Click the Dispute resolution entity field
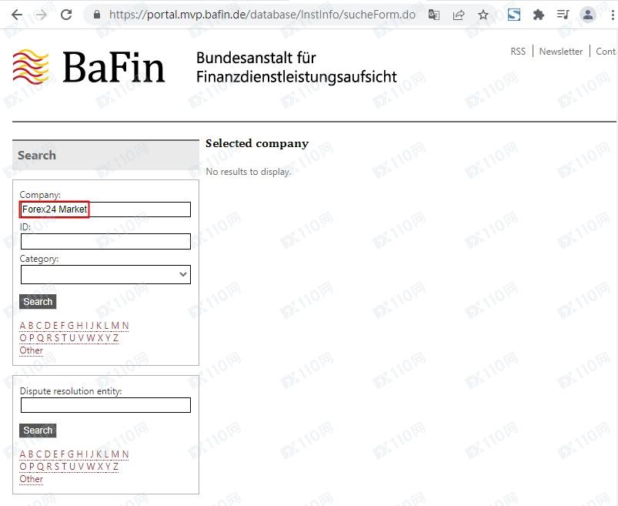Screen dimensions: 618x506 point(105,405)
